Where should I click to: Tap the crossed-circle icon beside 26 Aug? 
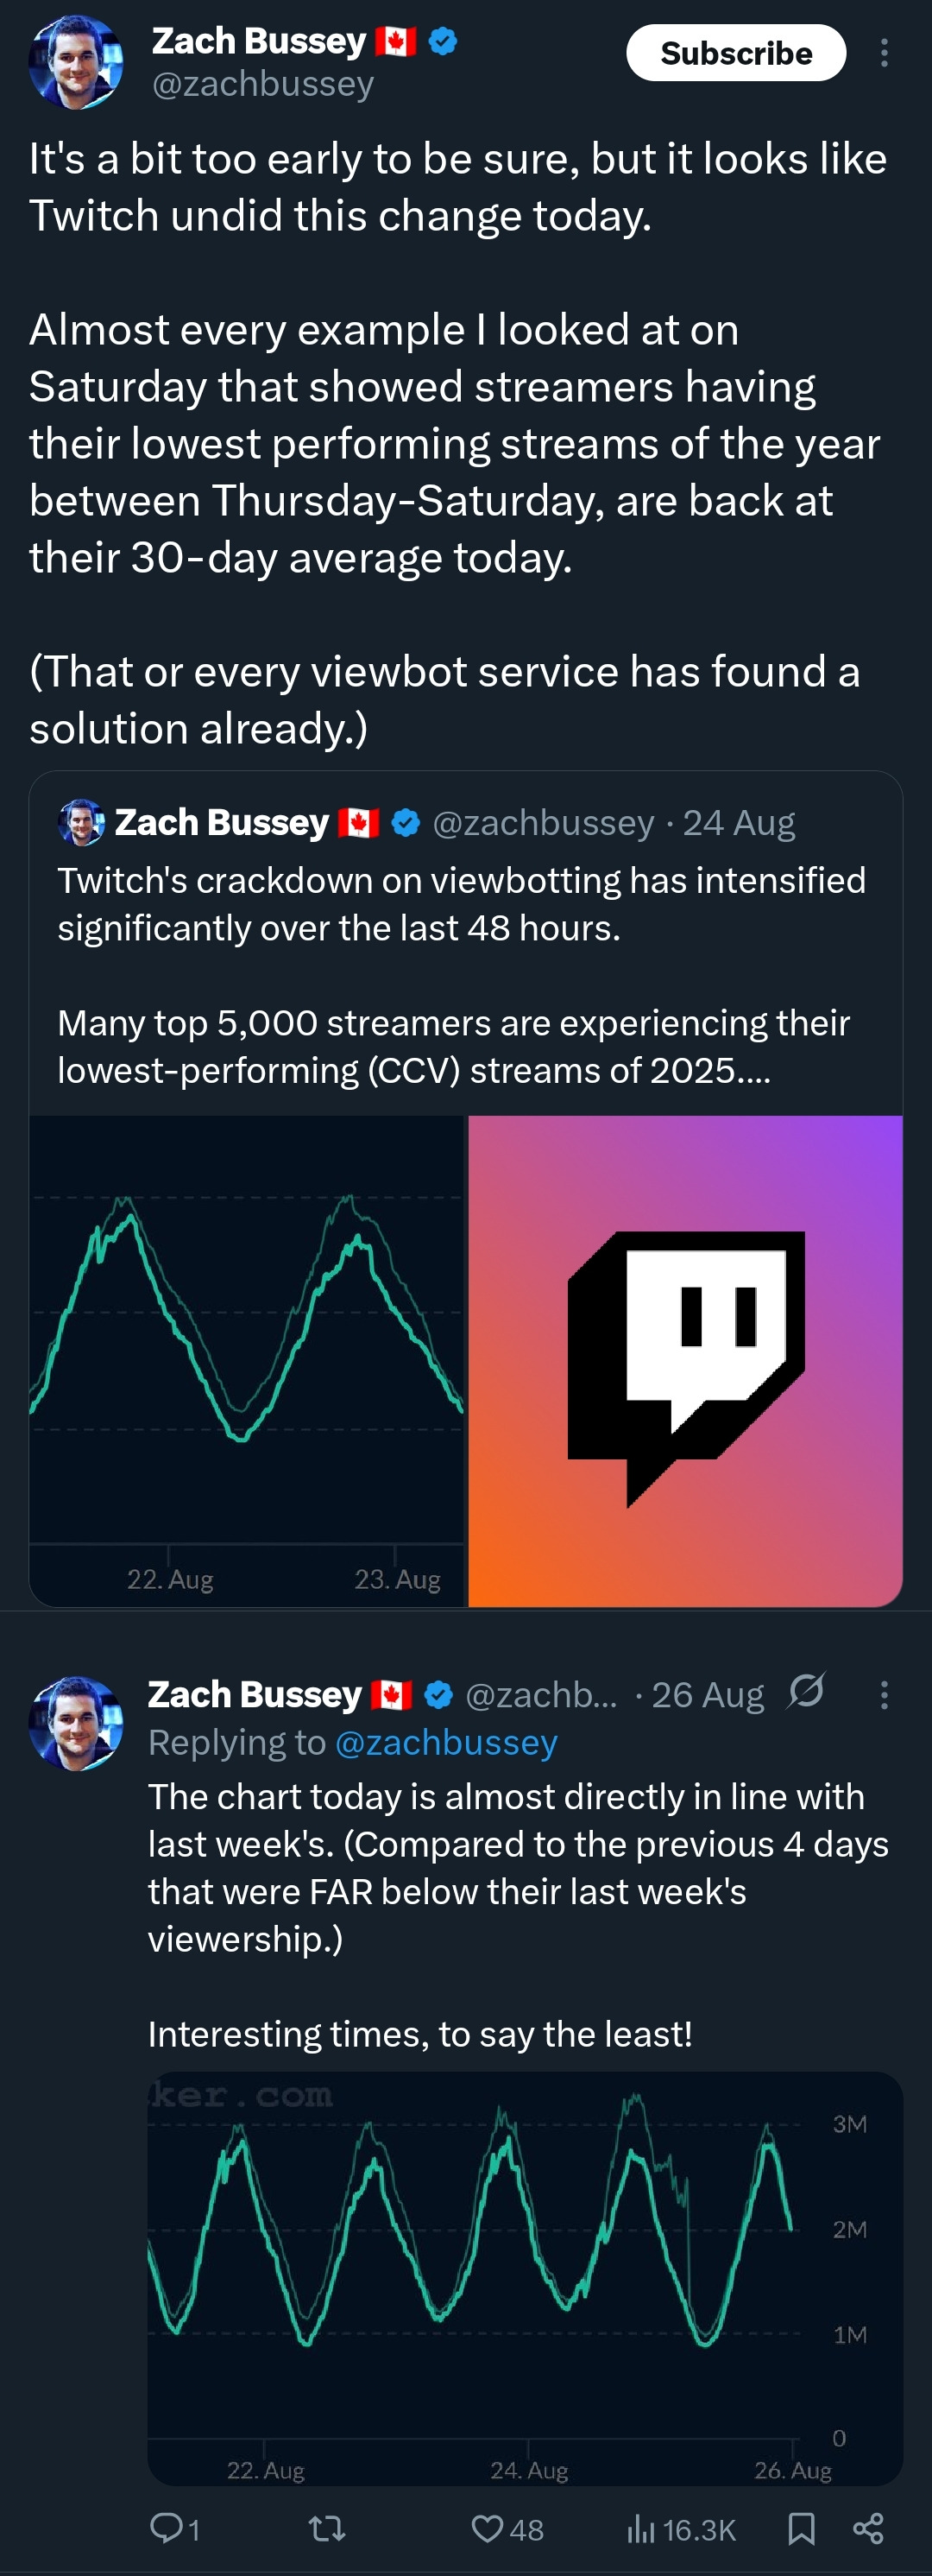805,1692
